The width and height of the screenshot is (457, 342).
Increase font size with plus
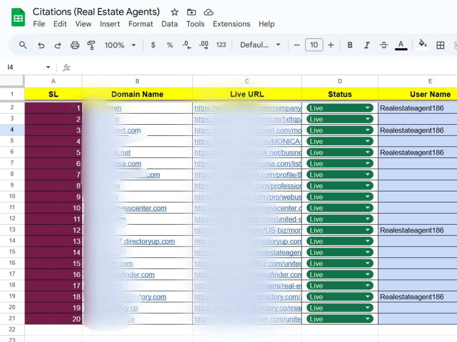tap(331, 45)
